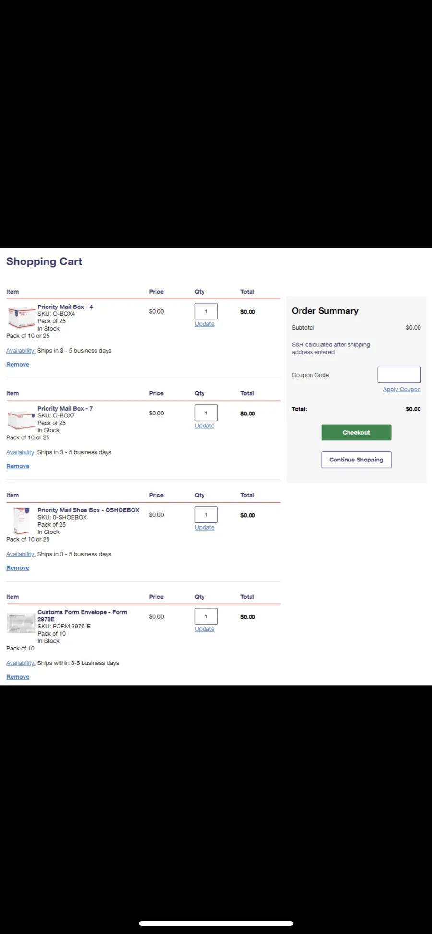Screen dimensions: 432x934
Task: Remove the Priority Mail Shoe Box item
Action: [18, 568]
